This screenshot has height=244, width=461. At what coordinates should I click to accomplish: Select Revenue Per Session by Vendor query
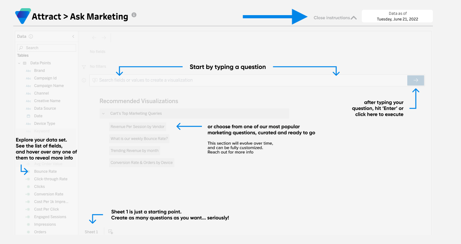(x=137, y=127)
